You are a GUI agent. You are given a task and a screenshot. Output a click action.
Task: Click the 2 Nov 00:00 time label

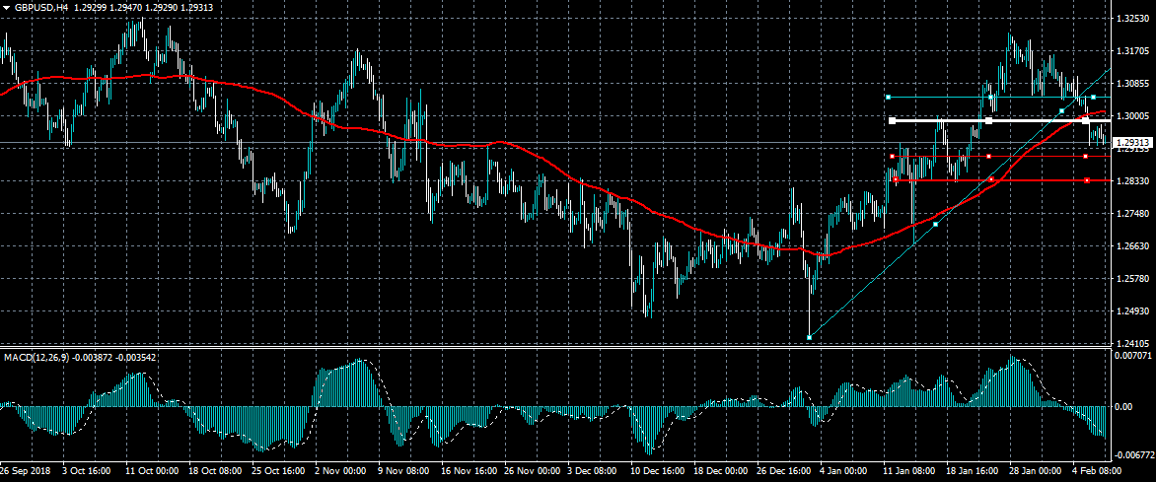(340, 470)
